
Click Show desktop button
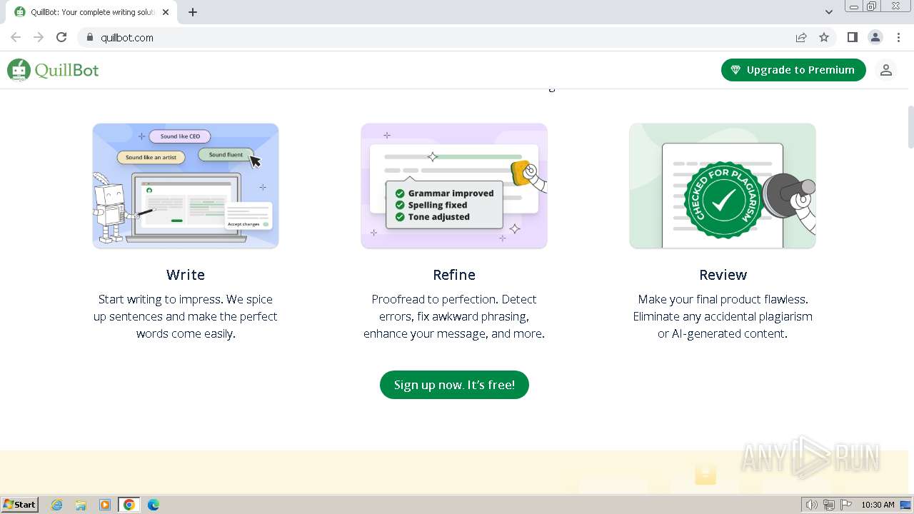click(906, 505)
